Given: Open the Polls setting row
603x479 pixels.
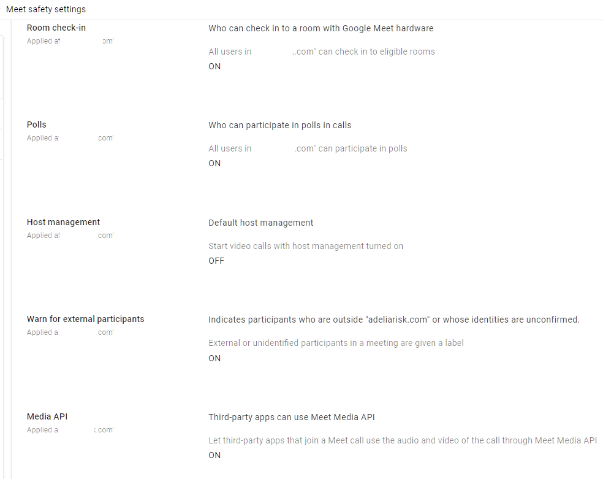Looking at the screenshot, I should [36, 125].
